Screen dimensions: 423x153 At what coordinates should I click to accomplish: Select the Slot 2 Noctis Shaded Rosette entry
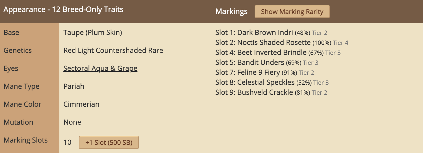(274, 43)
